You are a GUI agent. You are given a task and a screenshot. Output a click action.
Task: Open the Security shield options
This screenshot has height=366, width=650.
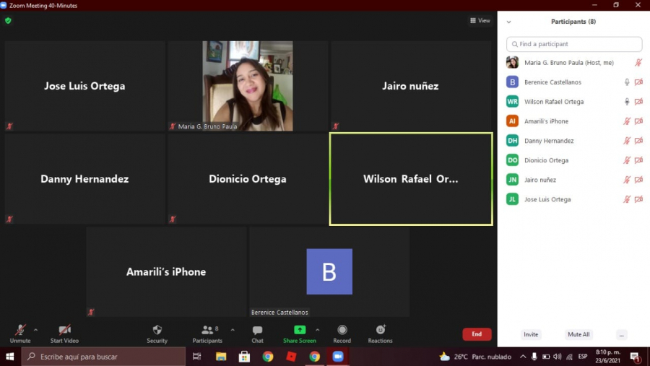[x=157, y=333]
